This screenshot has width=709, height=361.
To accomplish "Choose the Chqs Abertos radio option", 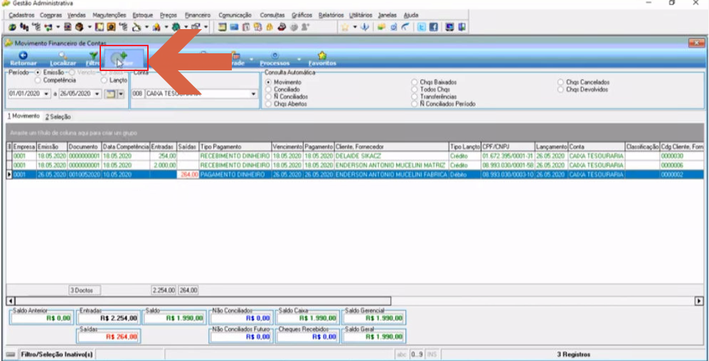I will tap(269, 104).
